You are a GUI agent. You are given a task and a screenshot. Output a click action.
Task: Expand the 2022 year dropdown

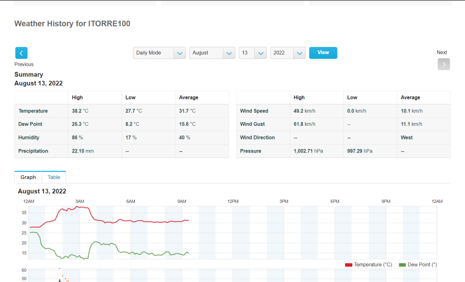[x=287, y=53]
